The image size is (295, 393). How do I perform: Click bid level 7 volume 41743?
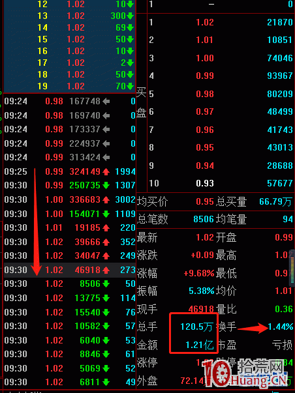(280, 130)
